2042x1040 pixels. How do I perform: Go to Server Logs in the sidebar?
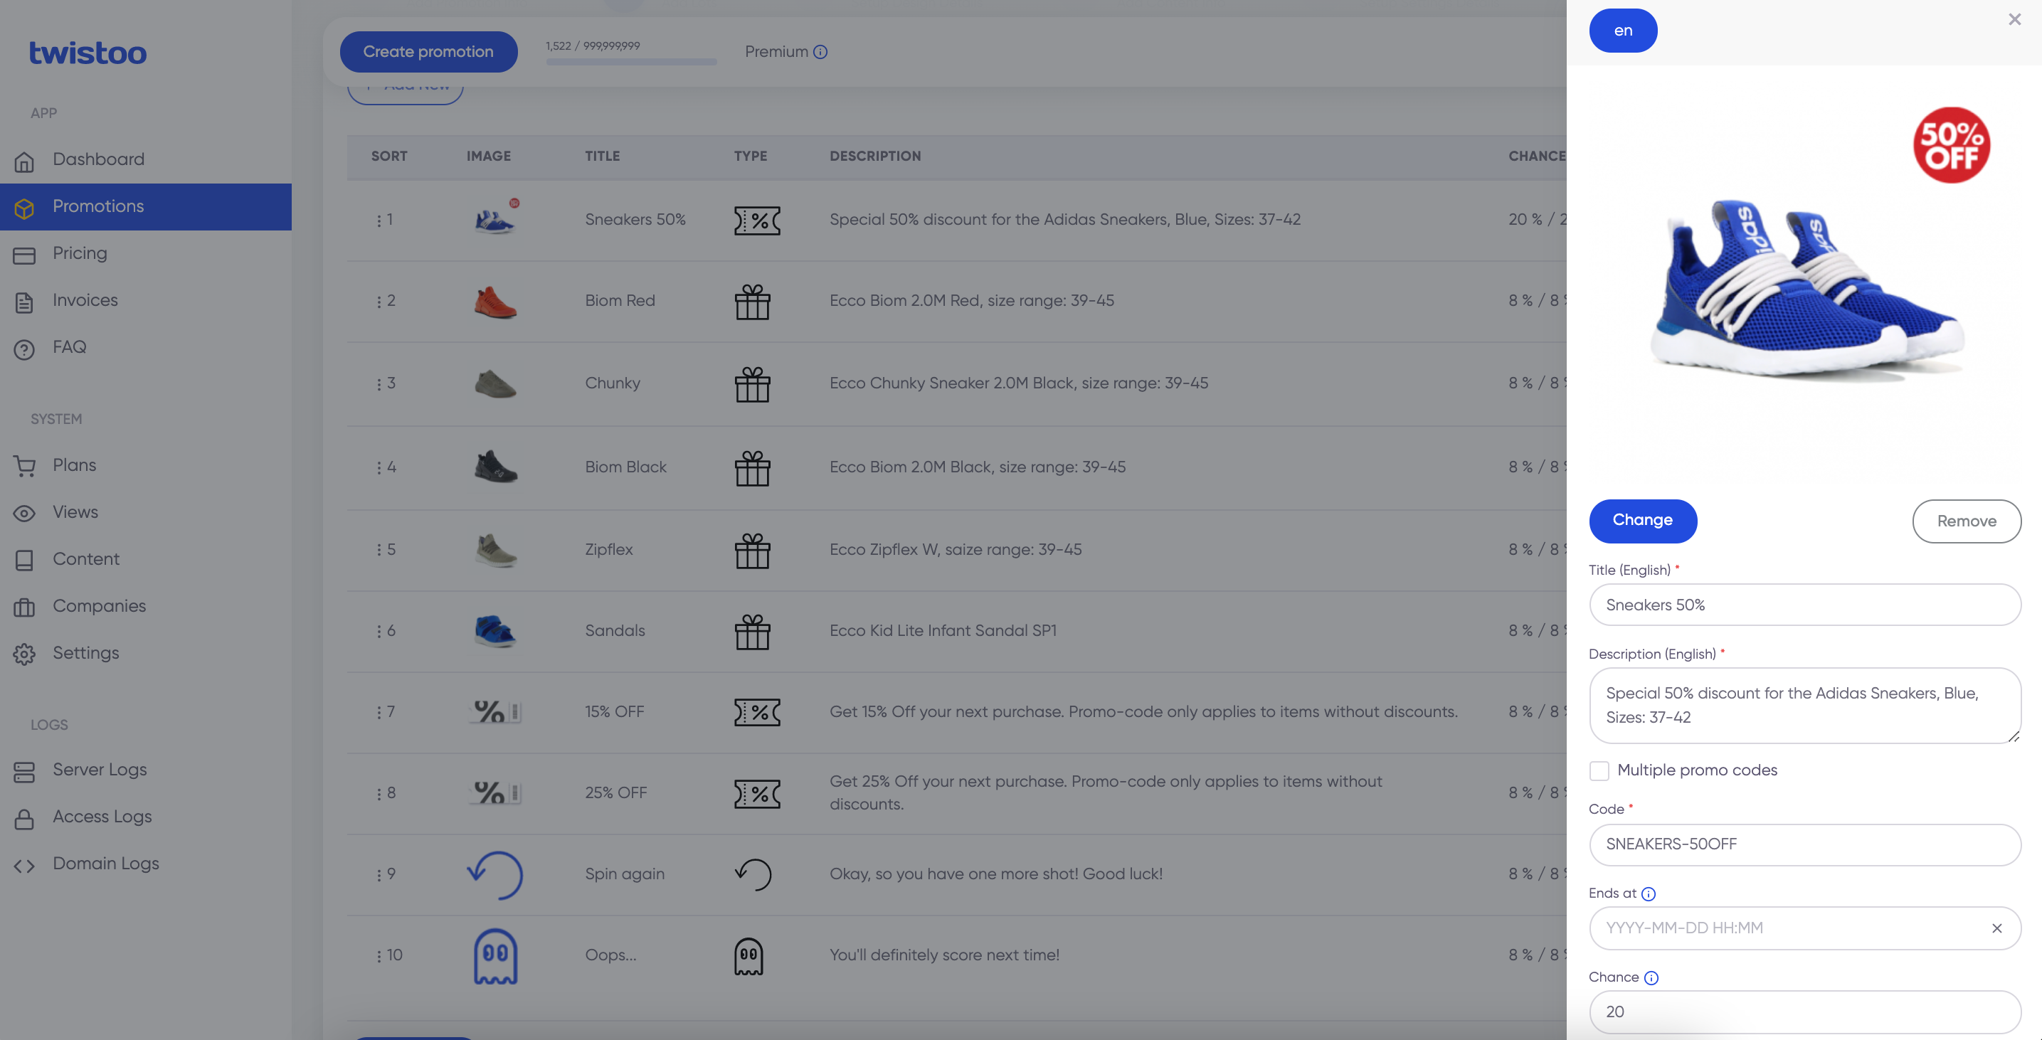tap(99, 770)
